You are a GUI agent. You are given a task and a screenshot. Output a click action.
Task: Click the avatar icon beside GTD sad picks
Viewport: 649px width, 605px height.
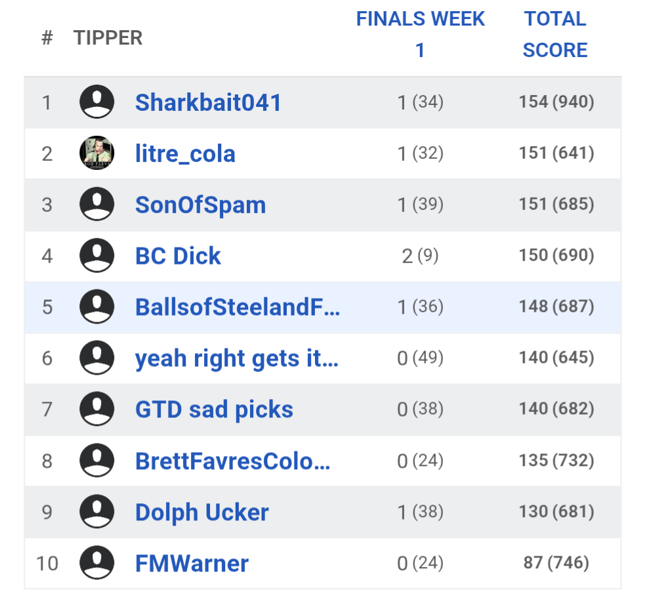point(96,409)
